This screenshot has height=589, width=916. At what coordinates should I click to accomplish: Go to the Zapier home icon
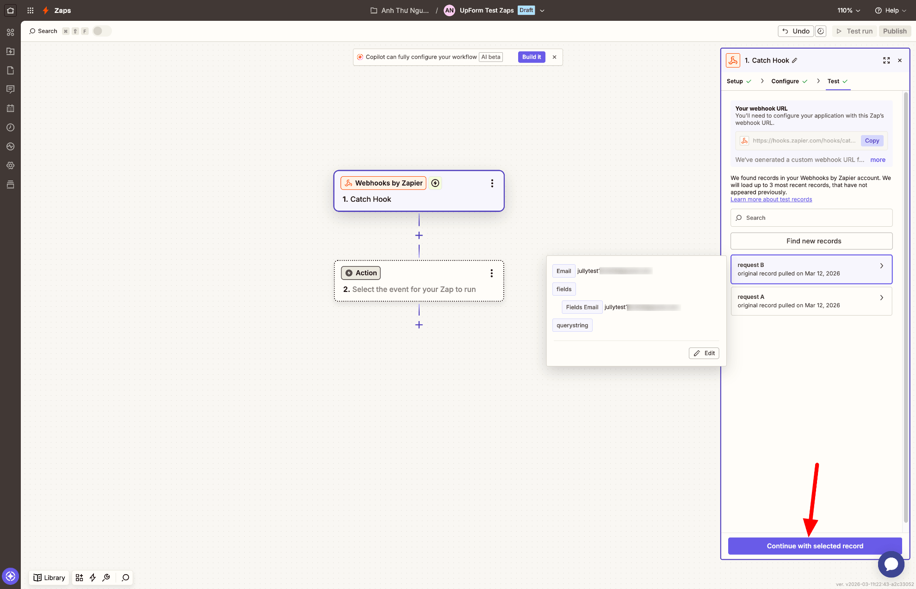pos(10,10)
